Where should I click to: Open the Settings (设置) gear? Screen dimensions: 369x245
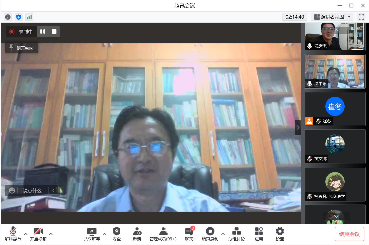click(x=280, y=234)
